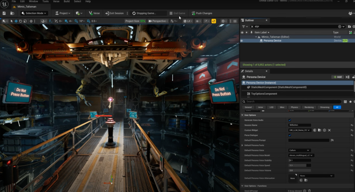
Task: Select the rotate transform tool in the viewport
Action: coord(20,21)
